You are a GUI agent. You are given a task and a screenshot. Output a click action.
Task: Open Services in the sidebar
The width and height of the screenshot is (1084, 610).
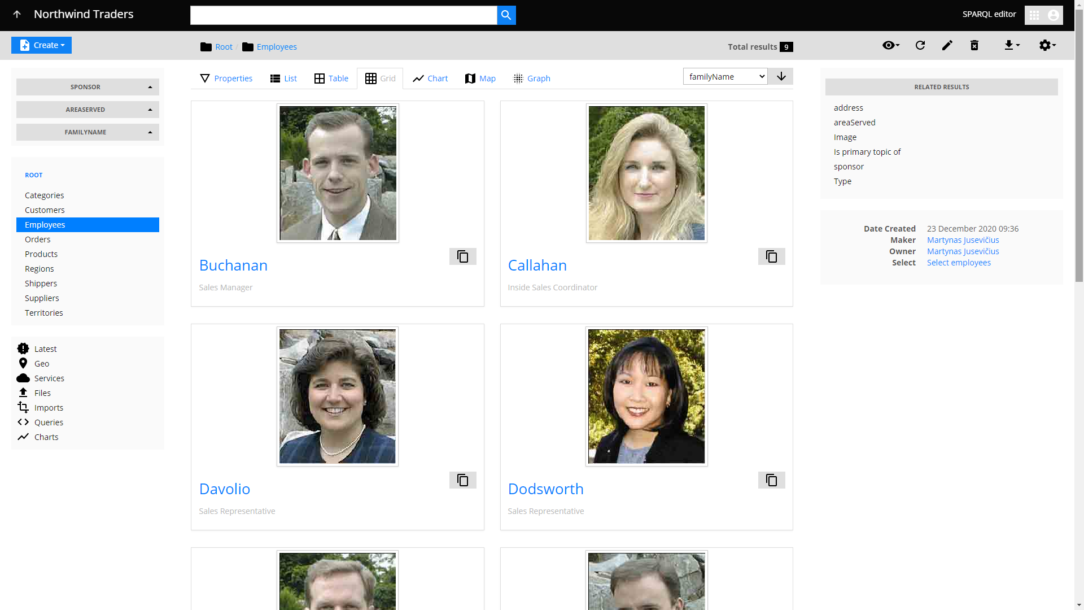[41, 378]
